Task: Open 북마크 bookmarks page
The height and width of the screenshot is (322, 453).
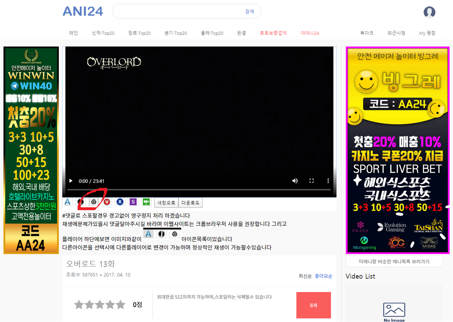Action: (x=367, y=33)
